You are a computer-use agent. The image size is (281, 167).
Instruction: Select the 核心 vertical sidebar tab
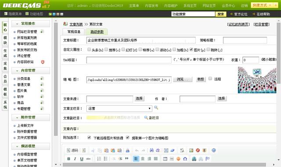point(5,27)
